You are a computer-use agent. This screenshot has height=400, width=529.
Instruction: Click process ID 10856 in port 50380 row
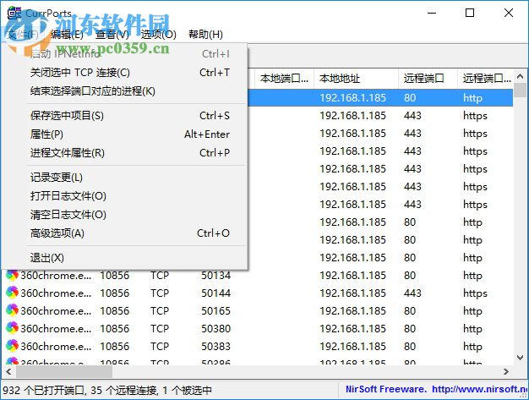115,328
